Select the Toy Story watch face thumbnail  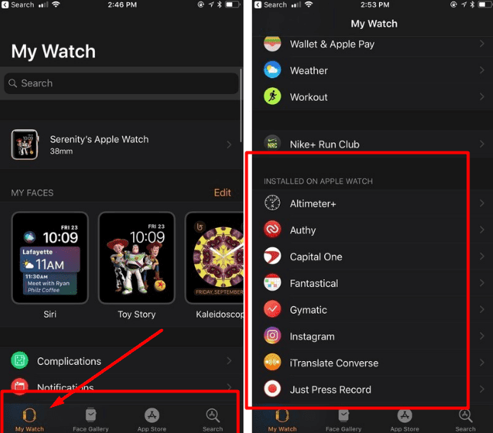(137, 258)
